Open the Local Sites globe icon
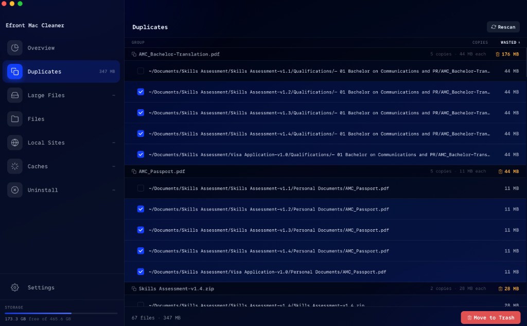527x326 pixels. coord(15,143)
